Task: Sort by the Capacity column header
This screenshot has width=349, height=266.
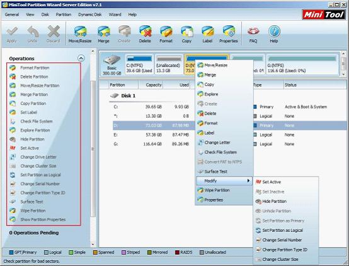Action: (x=151, y=85)
